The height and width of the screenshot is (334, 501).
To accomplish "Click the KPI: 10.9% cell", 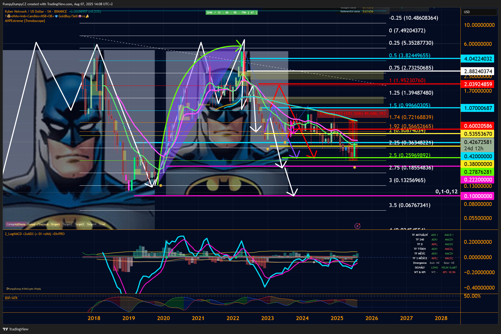I will pos(449,272).
